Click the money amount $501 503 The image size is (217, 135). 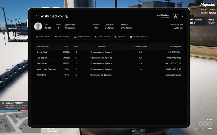[51, 131]
